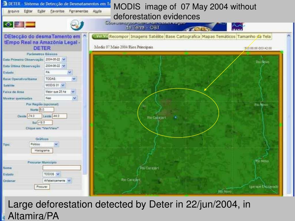Click the blue diamond marker on map
Viewport: 295px width, 221px height.
(x=175, y=117)
